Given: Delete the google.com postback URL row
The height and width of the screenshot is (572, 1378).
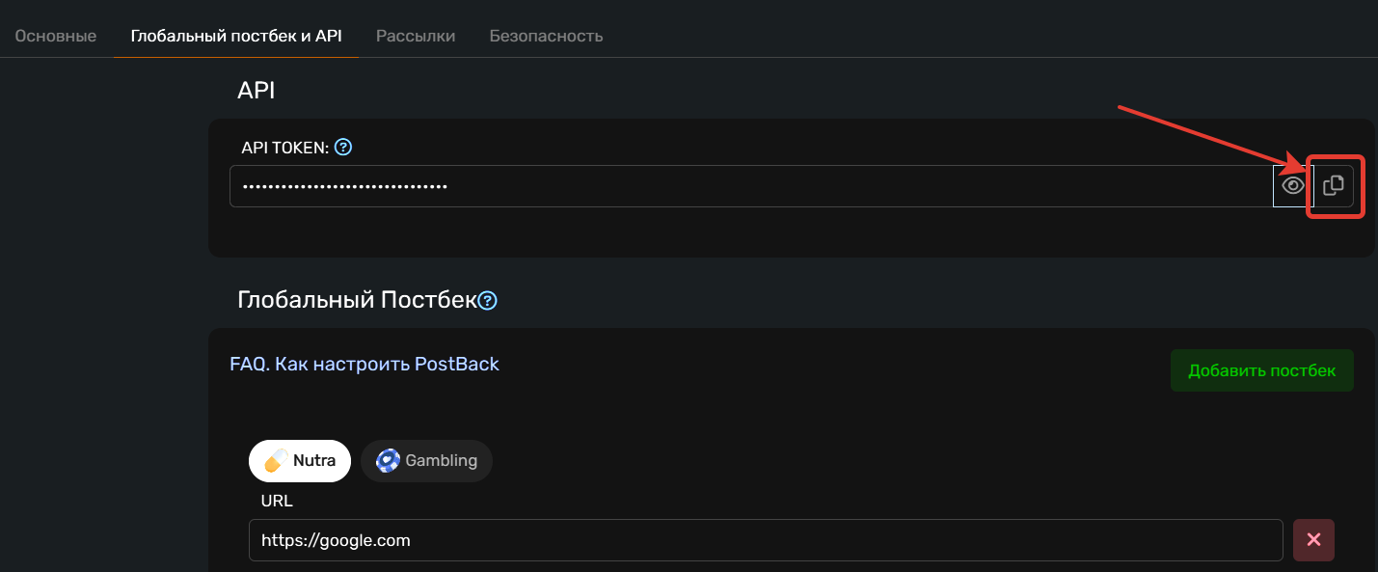Looking at the screenshot, I should click(1313, 540).
